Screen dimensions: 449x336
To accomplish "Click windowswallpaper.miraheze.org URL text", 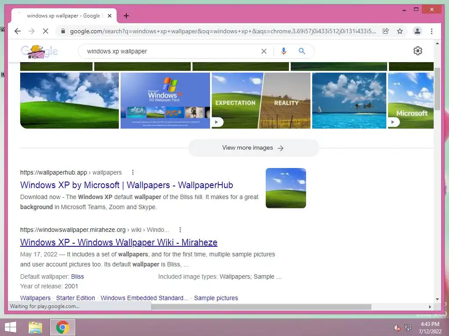I will pos(73,230).
